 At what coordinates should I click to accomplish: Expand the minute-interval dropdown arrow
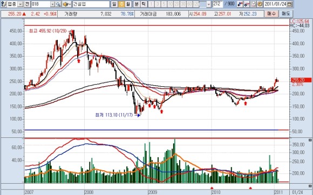pyautogui.click(x=209, y=4)
